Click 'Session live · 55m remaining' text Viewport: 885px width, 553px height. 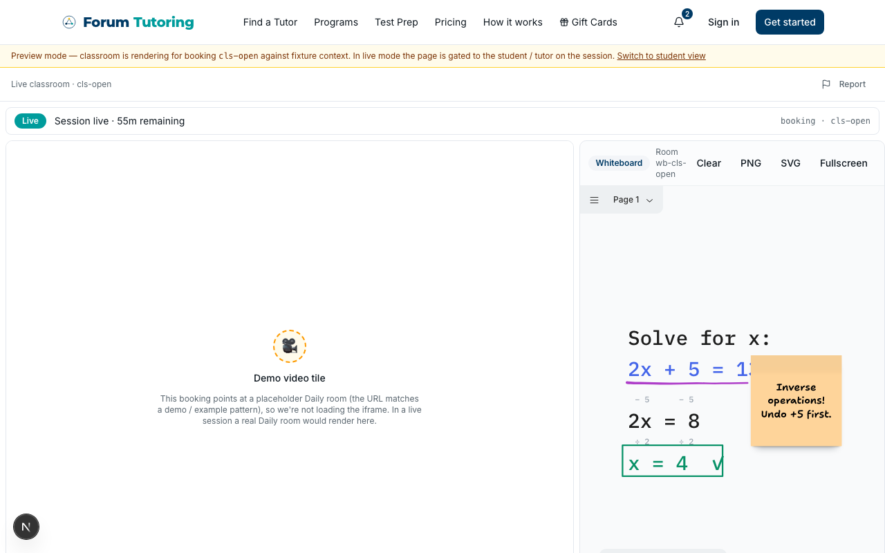120,121
